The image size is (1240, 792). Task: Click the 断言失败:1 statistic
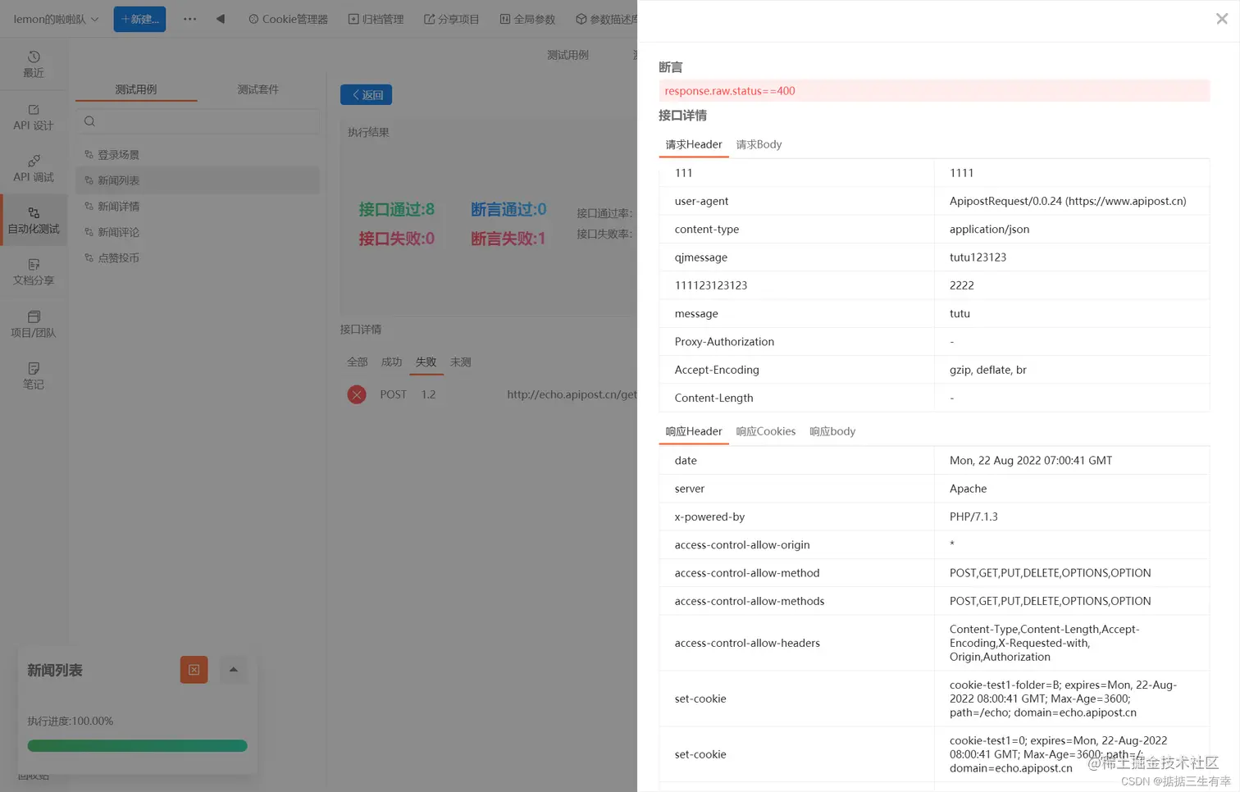[x=508, y=239]
